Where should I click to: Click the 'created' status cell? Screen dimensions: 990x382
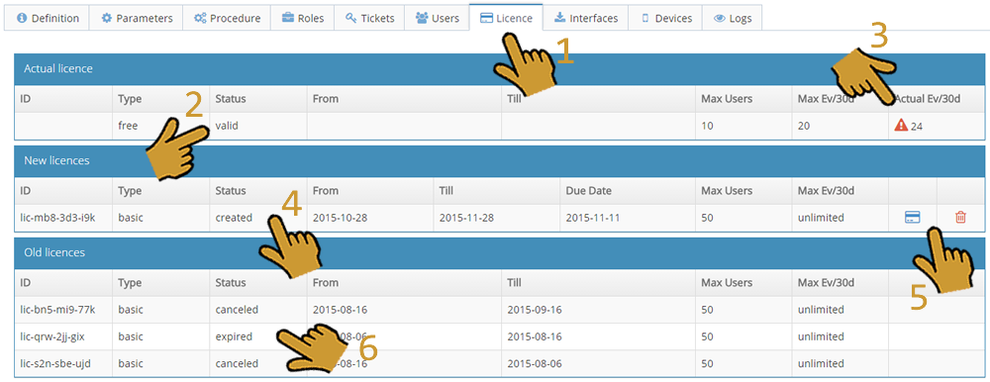pos(234,217)
